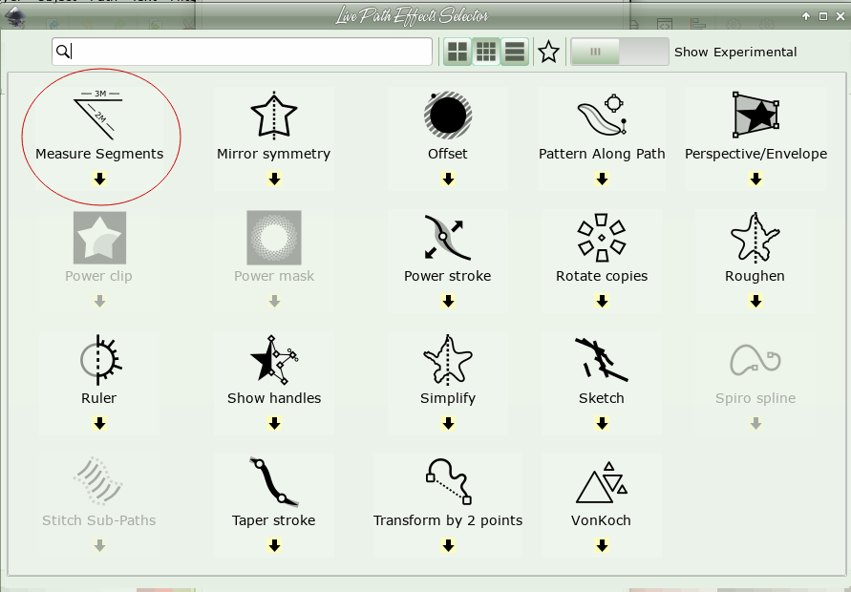851x592 pixels.
Task: Expand arrow under Taper stroke
Action: click(x=274, y=545)
